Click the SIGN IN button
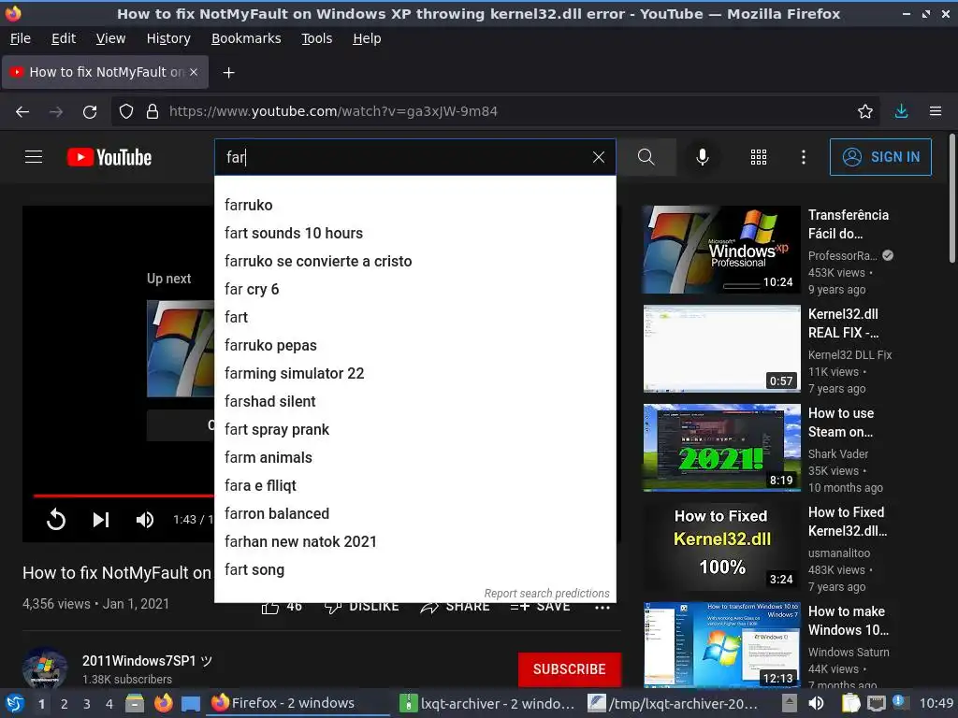The width and height of the screenshot is (958, 718). (880, 157)
